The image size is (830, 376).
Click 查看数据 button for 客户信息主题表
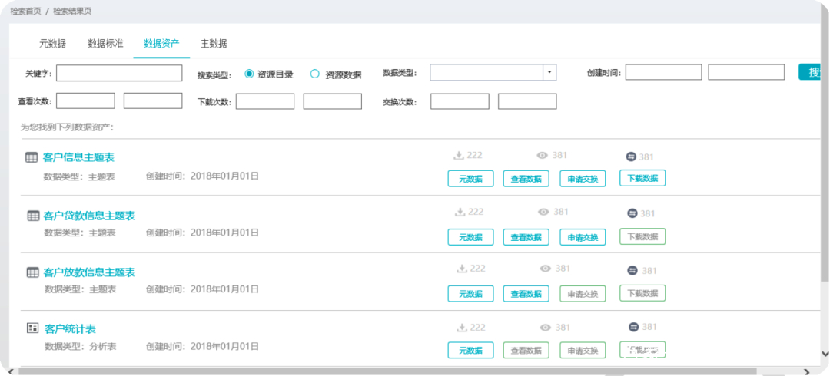coord(526,179)
